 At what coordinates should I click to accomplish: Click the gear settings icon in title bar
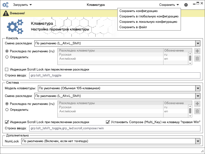coord(186,5)
